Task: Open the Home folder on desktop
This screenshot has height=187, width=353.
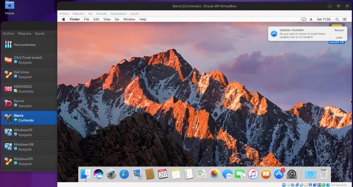Action: pyautogui.click(x=9, y=8)
